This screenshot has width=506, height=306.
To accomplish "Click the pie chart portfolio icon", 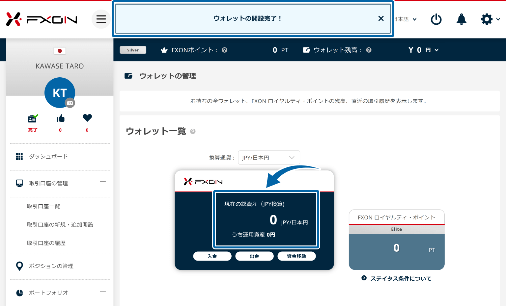I will click(19, 293).
